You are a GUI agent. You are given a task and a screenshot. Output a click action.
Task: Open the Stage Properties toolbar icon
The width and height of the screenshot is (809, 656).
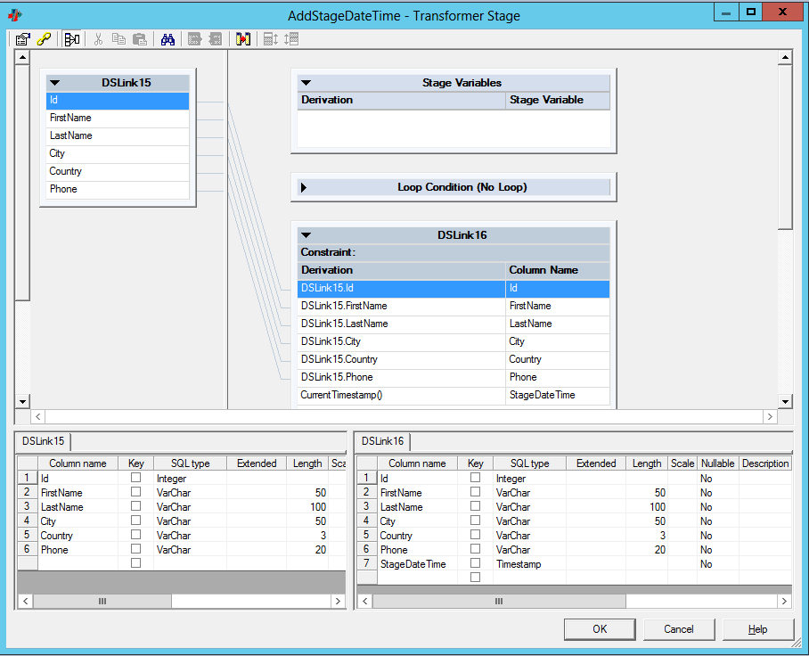22,39
